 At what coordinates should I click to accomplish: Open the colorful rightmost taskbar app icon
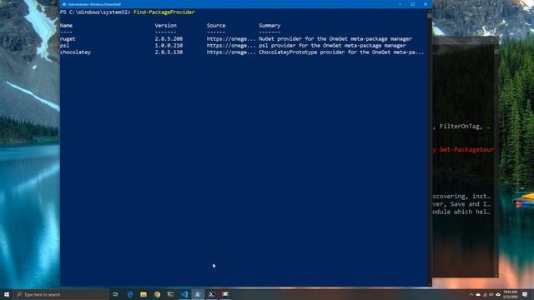click(225, 294)
